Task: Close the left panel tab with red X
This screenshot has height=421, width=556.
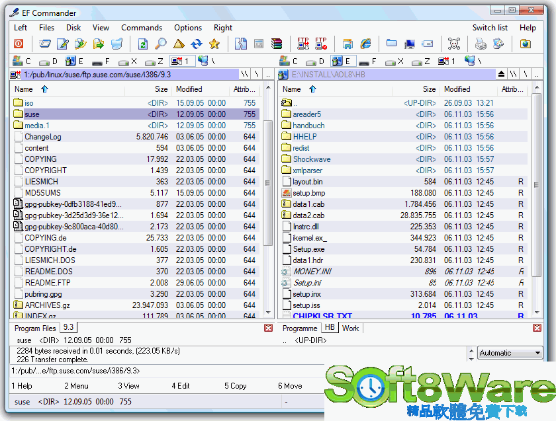Action: click(268, 328)
